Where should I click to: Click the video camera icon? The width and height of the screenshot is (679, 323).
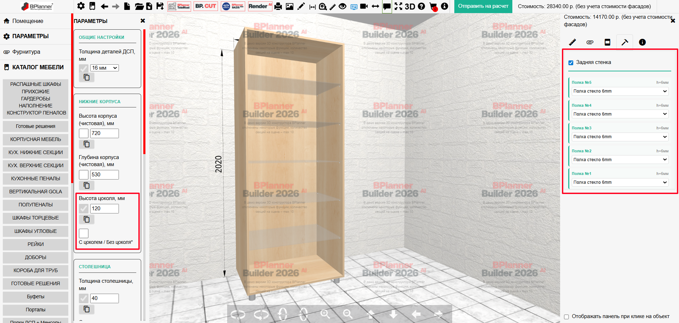364,6
